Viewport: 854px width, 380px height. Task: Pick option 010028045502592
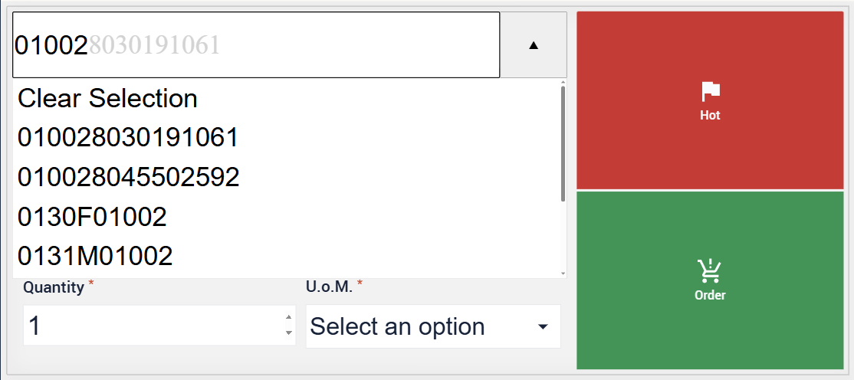pos(129,178)
